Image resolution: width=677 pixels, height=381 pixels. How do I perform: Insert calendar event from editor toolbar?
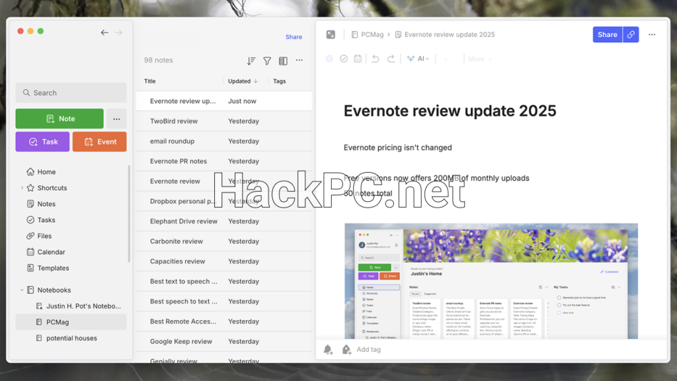tap(358, 59)
